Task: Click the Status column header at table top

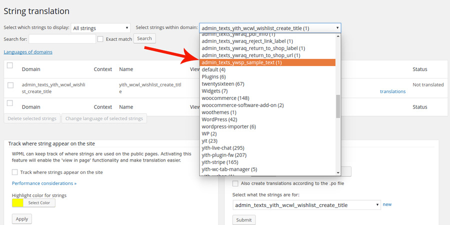Action: [420, 69]
